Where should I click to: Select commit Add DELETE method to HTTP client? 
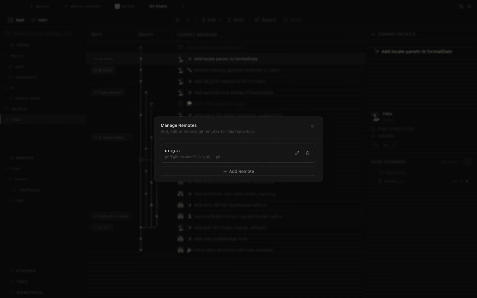point(230,81)
